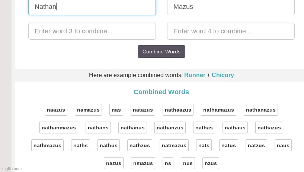Focus the Nathan word input field
Image resolution: width=304 pixels, height=172 pixels.
pyautogui.click(x=92, y=7)
